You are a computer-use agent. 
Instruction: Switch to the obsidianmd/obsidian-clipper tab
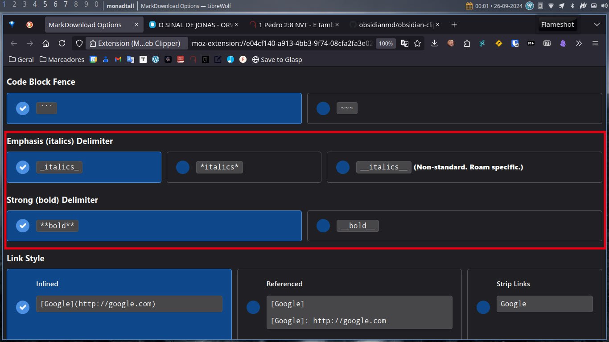pos(395,25)
